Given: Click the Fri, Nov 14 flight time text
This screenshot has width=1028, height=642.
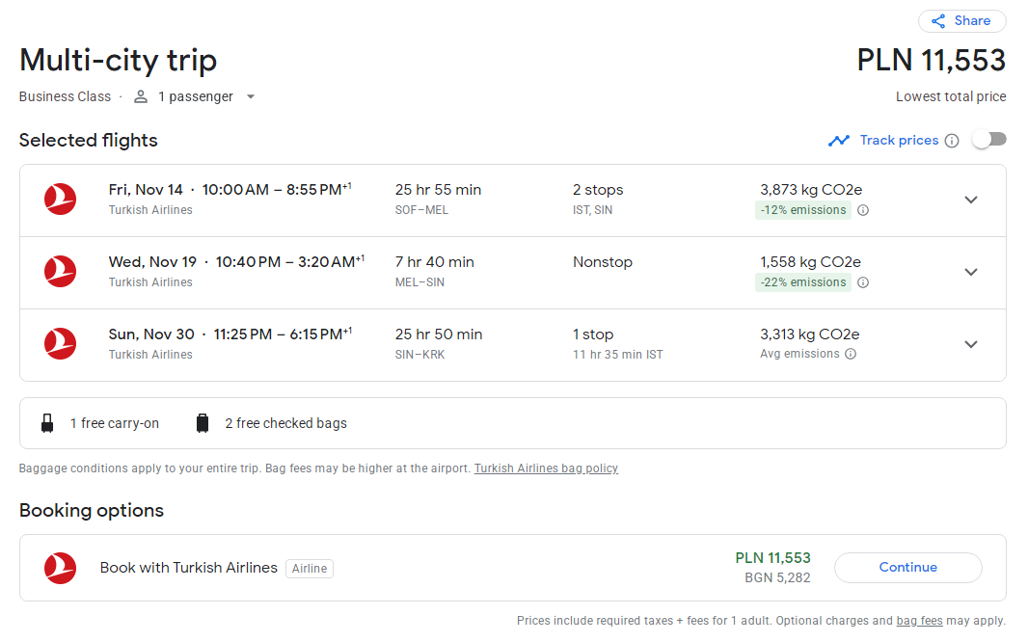Looking at the screenshot, I should [230, 190].
